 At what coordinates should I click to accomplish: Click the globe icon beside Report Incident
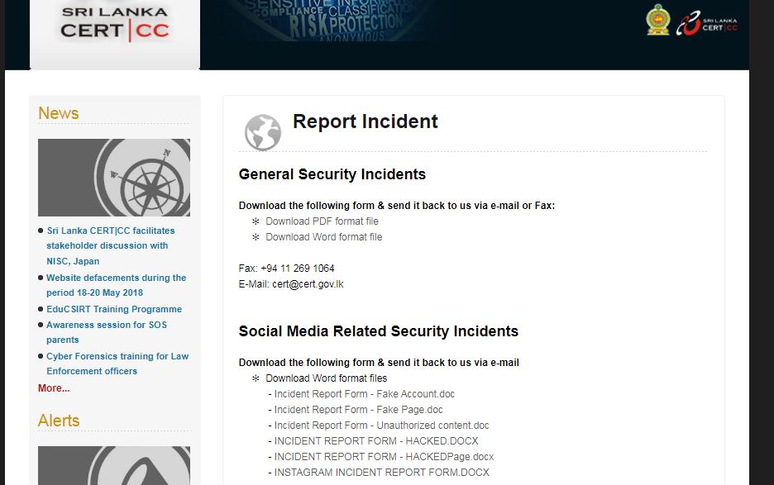263,132
